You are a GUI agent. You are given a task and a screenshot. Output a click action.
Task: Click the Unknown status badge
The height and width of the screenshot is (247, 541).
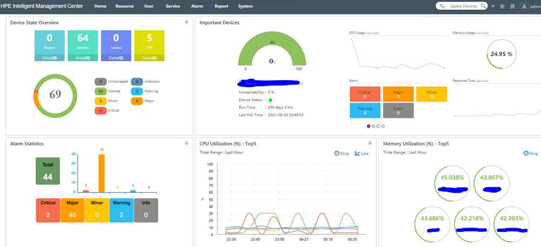[137, 82]
